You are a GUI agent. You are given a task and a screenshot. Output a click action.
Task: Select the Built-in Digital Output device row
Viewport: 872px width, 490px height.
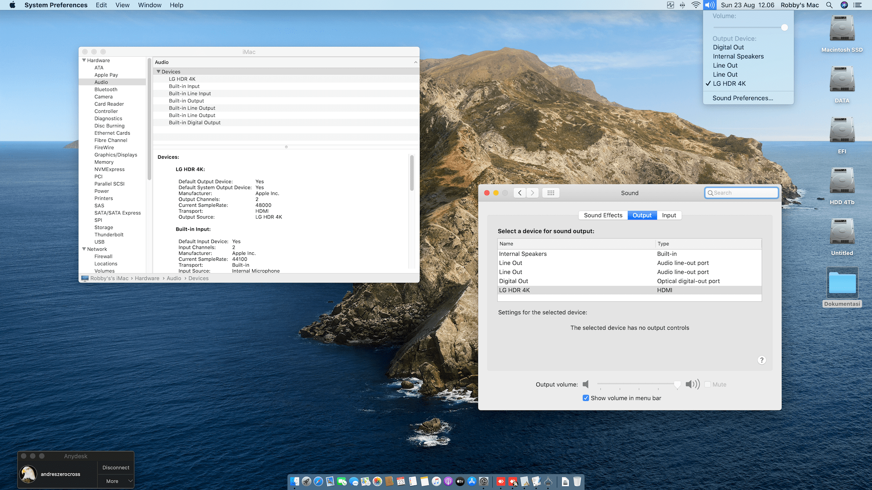click(x=286, y=122)
